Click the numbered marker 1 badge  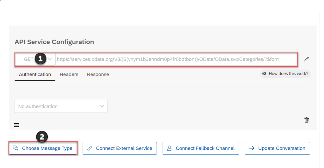pos(40,59)
